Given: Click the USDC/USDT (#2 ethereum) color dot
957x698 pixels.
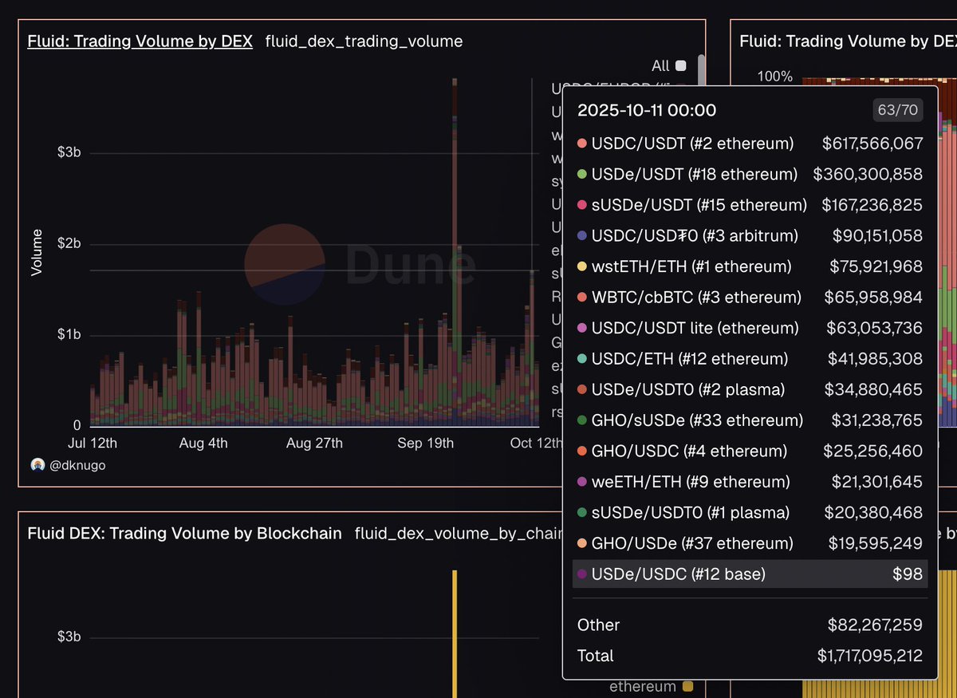Looking at the screenshot, I should click(x=582, y=144).
